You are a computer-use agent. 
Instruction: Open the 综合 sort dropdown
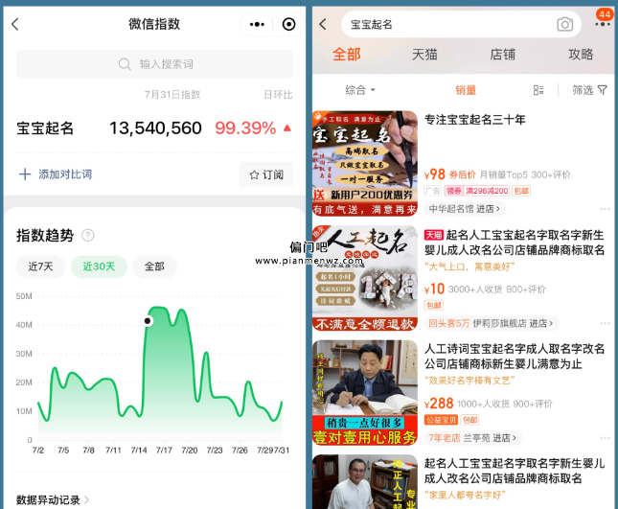[360, 90]
